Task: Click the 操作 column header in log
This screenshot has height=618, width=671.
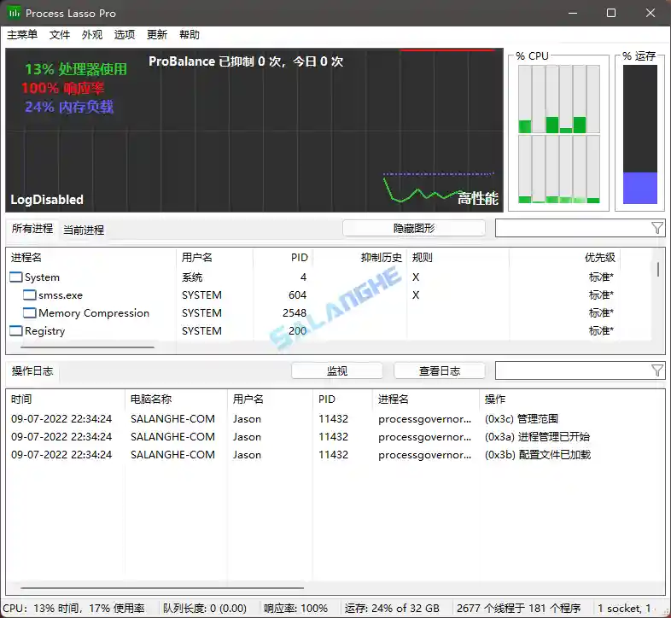Action: [572, 399]
